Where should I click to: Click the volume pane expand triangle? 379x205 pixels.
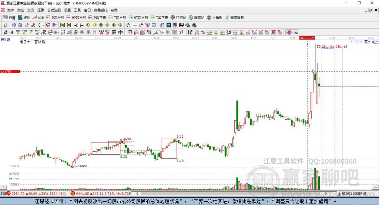point(4,187)
